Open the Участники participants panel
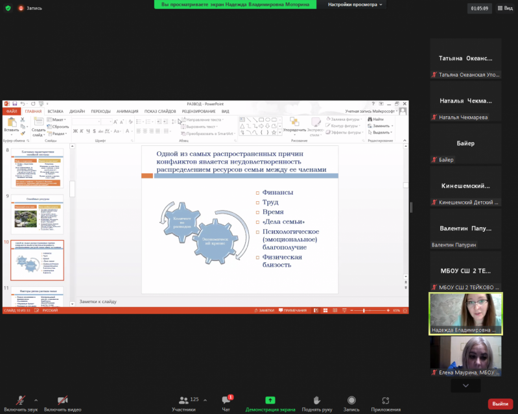The width and height of the screenshot is (518, 414). pos(184,402)
